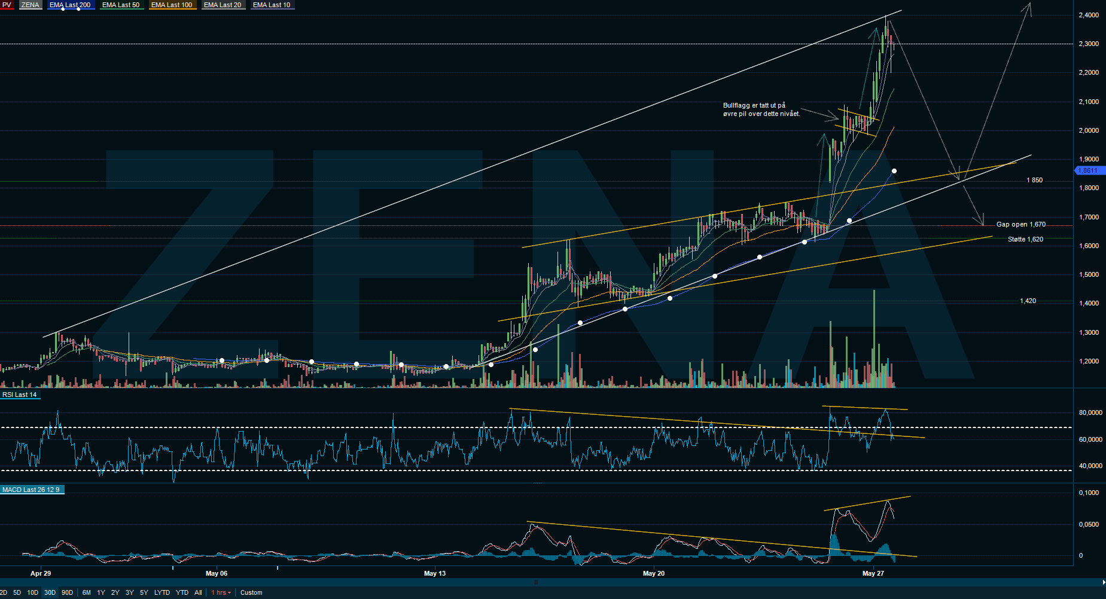
Task: Open the 1 hrs interval dropdown
Action: point(221,592)
